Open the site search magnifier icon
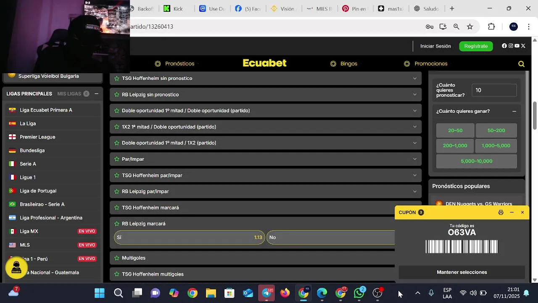538x303 pixels. pos(521,64)
